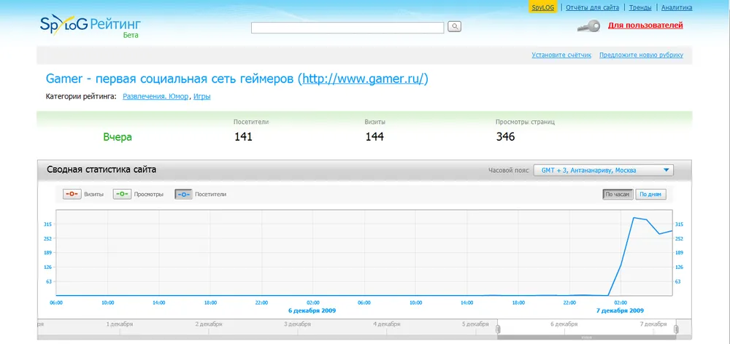Toggle the red Визиты series icon

(x=72, y=194)
